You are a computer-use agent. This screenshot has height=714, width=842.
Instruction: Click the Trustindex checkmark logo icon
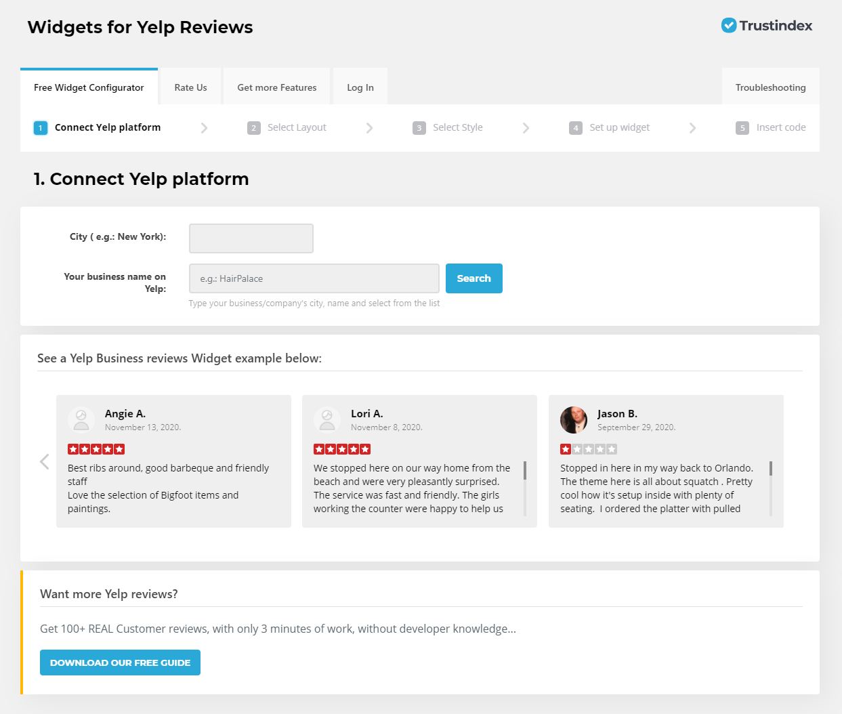[729, 26]
